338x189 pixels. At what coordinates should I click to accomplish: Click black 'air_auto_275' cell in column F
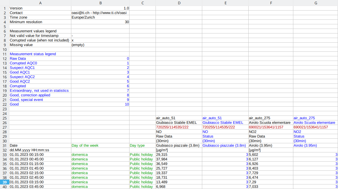pos(271,118)
